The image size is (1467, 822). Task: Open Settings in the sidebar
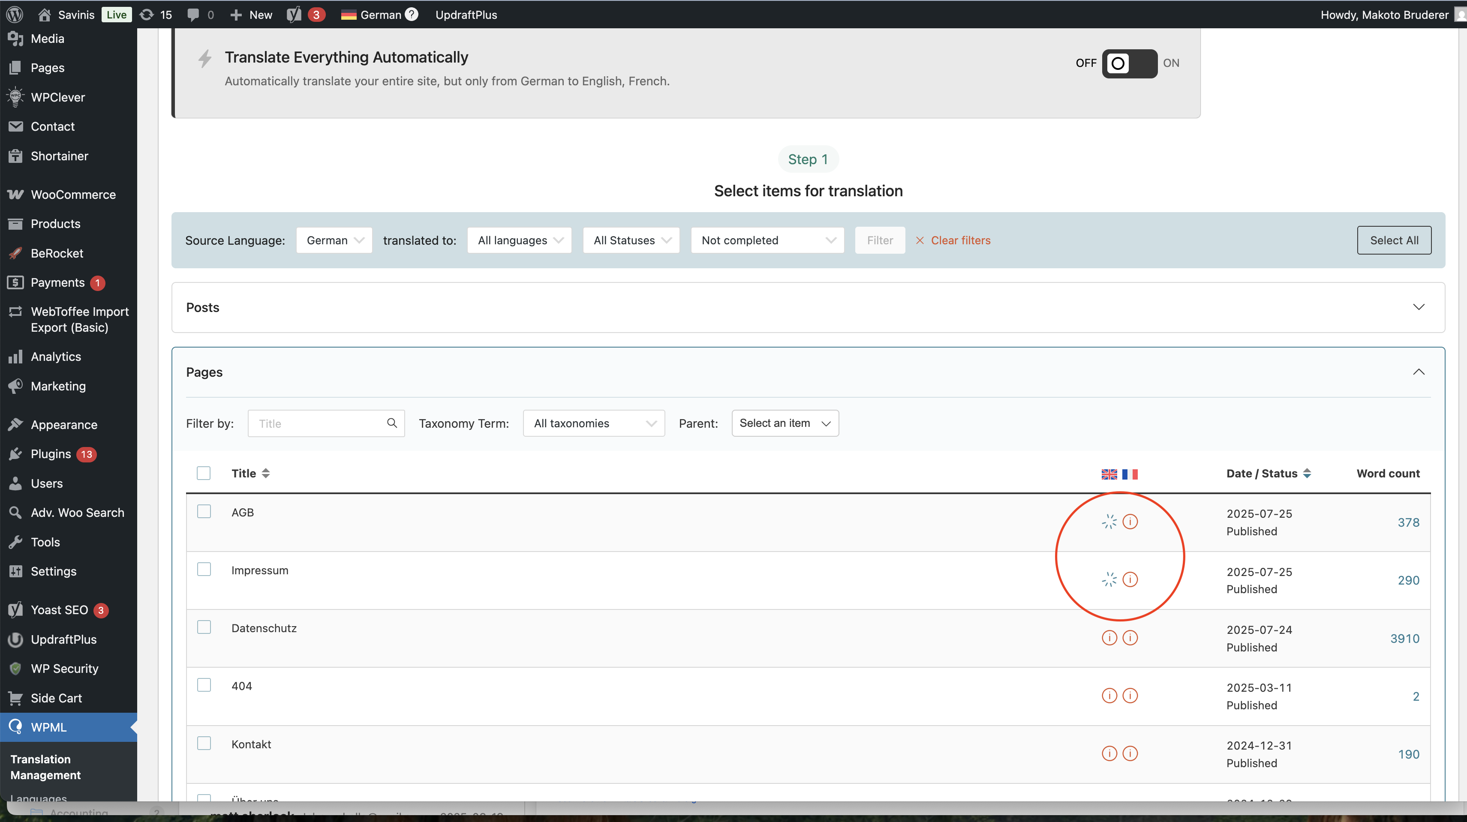tap(68, 571)
